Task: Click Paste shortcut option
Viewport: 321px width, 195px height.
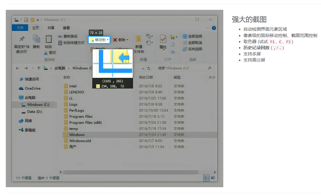Action: pyautogui.click(x=71, y=43)
